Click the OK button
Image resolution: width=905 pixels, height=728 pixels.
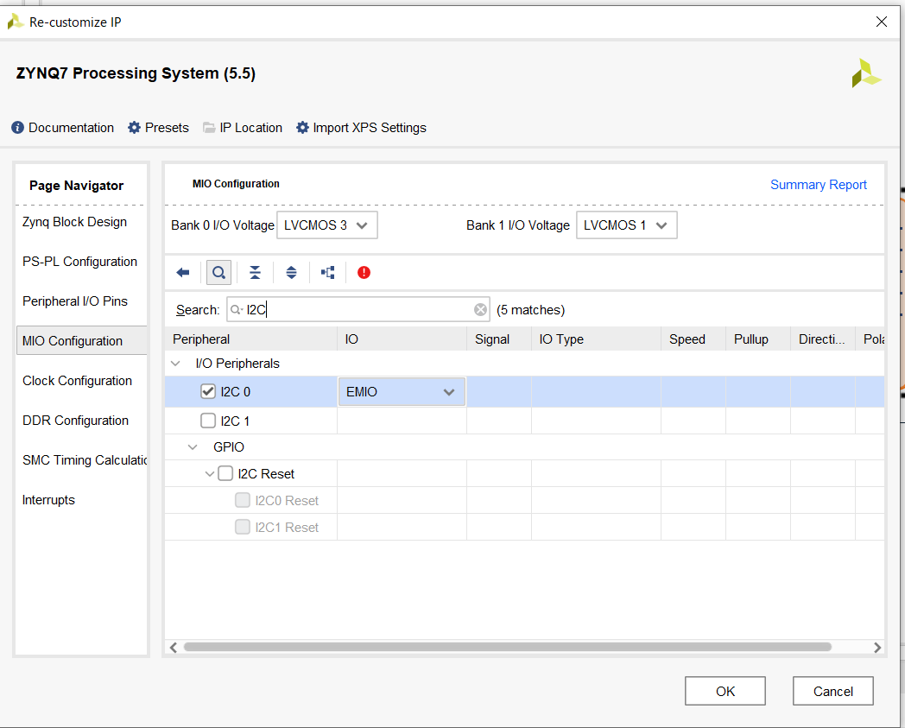725,691
